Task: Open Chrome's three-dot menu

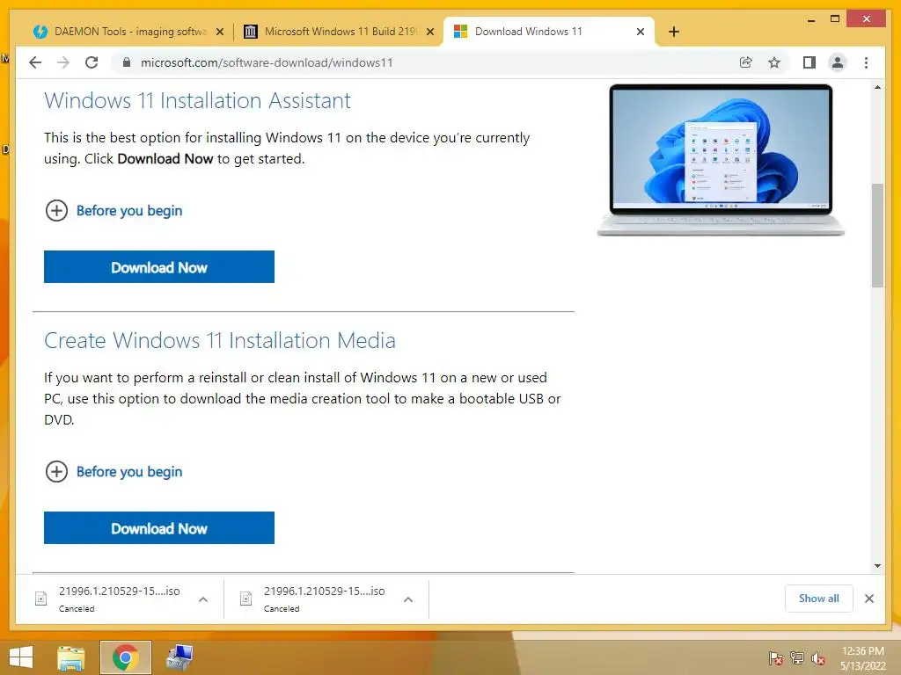Action: [x=866, y=62]
